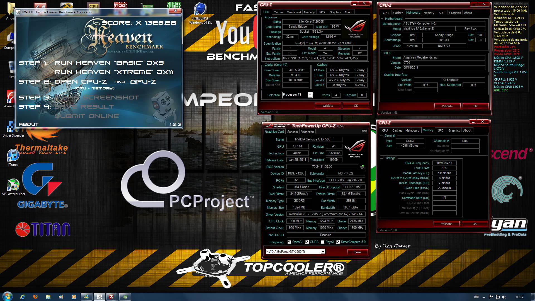Image resolution: width=535 pixels, height=301 pixels.
Task: Click the GPU Clock value 1068 MHz
Action: [x=295, y=221]
